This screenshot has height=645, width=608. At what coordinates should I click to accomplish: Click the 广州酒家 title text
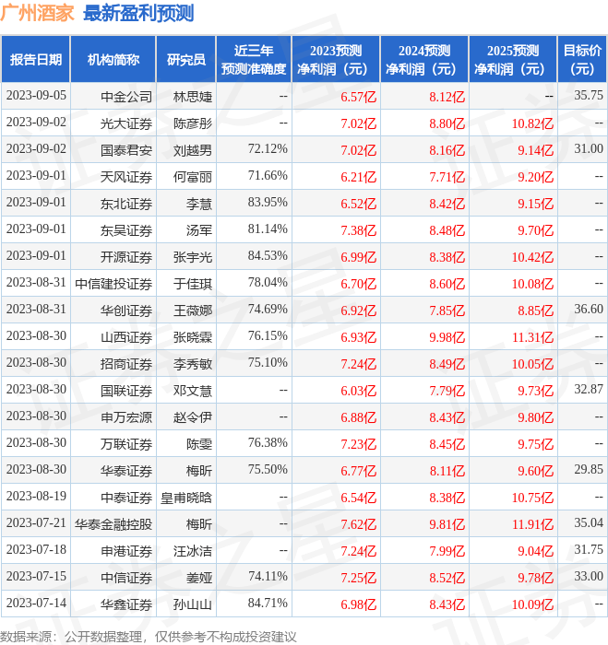click(x=37, y=13)
